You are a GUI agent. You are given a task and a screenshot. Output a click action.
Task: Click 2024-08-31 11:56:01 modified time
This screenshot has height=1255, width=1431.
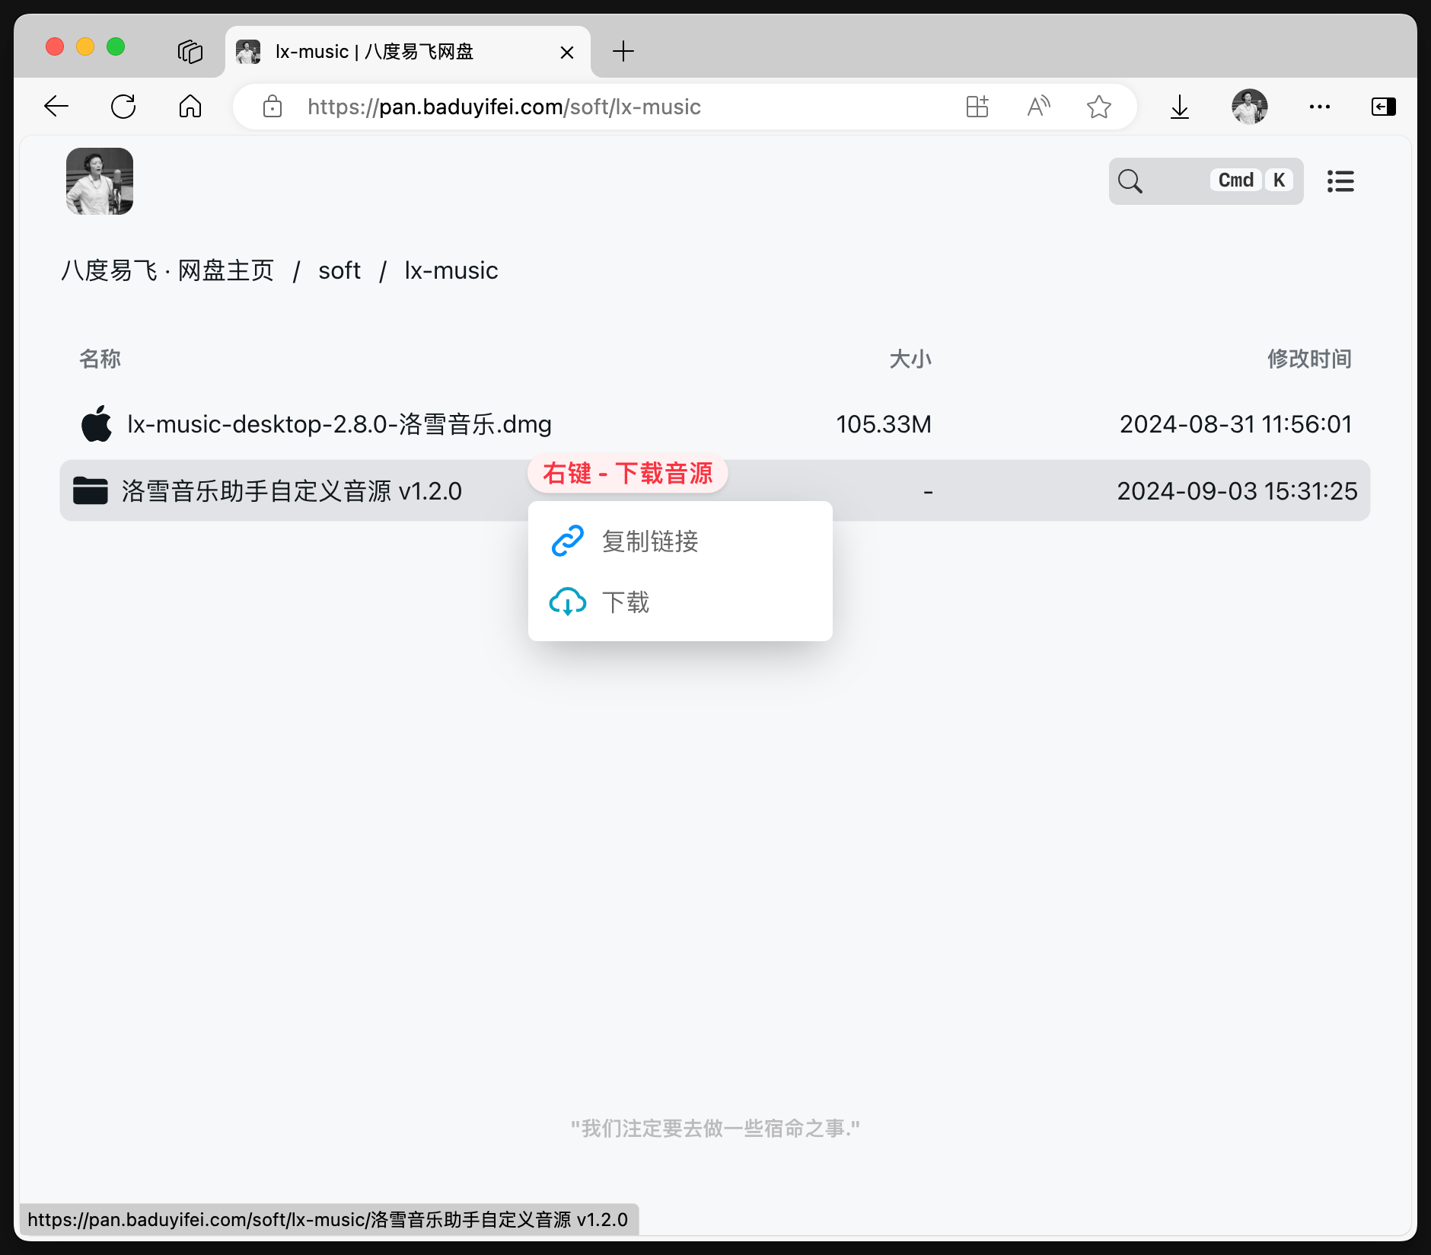click(1236, 424)
